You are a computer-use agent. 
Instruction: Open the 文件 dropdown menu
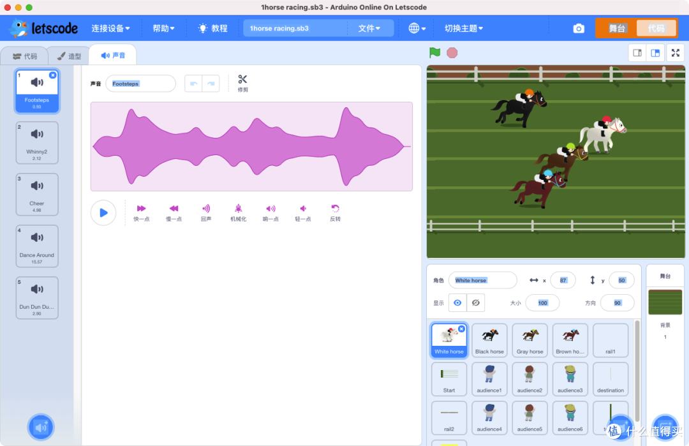pyautogui.click(x=369, y=29)
